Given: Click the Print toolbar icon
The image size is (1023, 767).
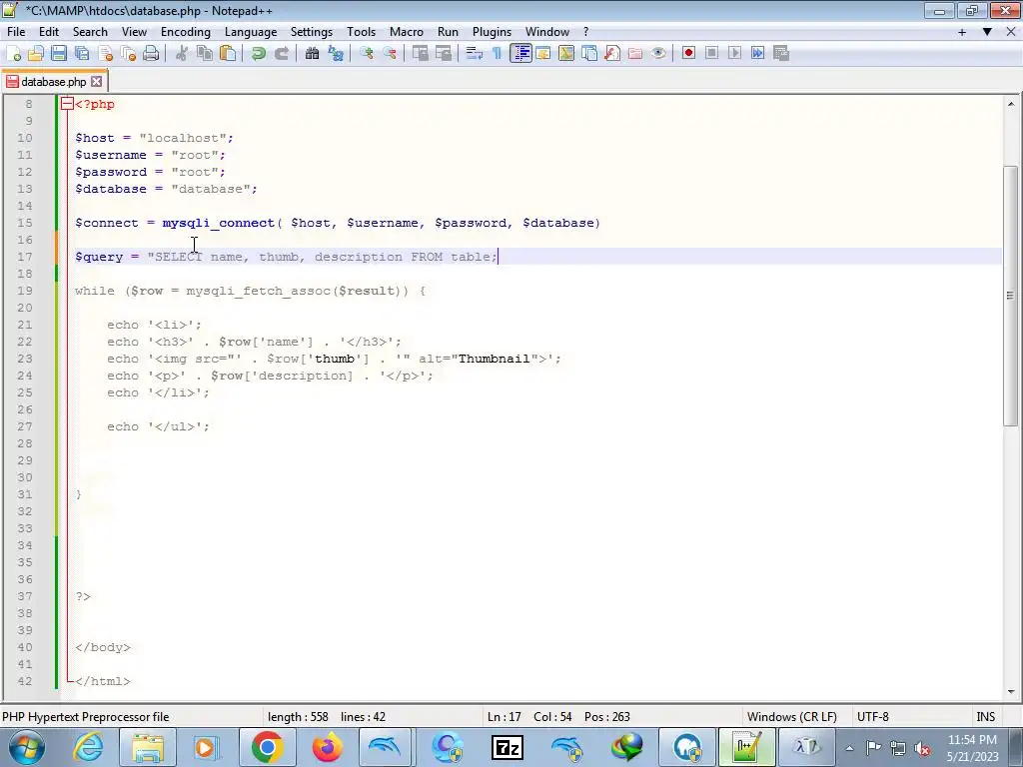Looking at the screenshot, I should click(151, 54).
